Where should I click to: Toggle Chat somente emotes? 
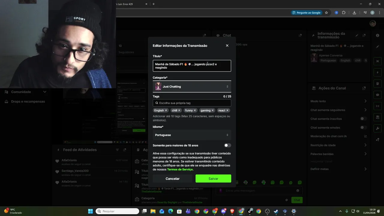363,127
